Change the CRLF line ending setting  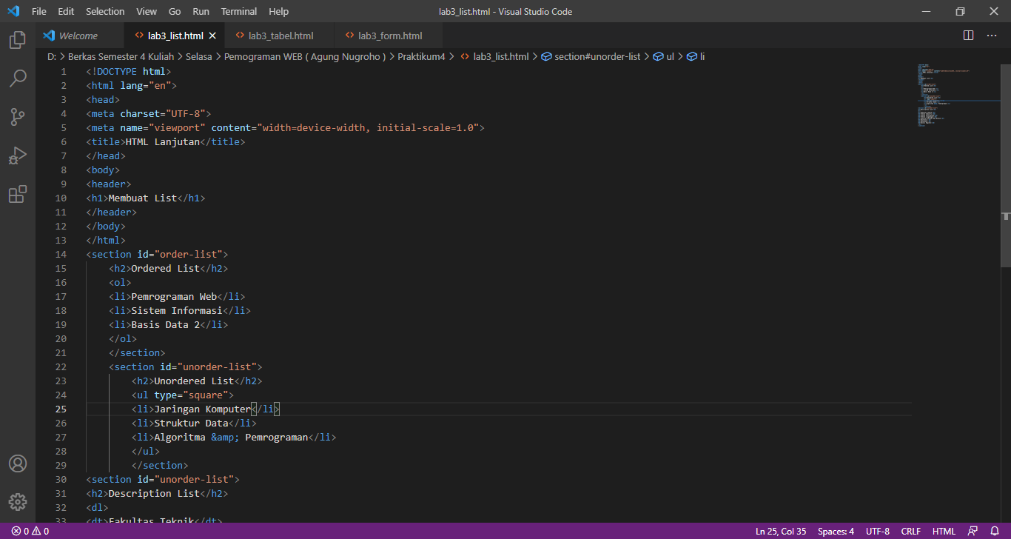(x=910, y=531)
